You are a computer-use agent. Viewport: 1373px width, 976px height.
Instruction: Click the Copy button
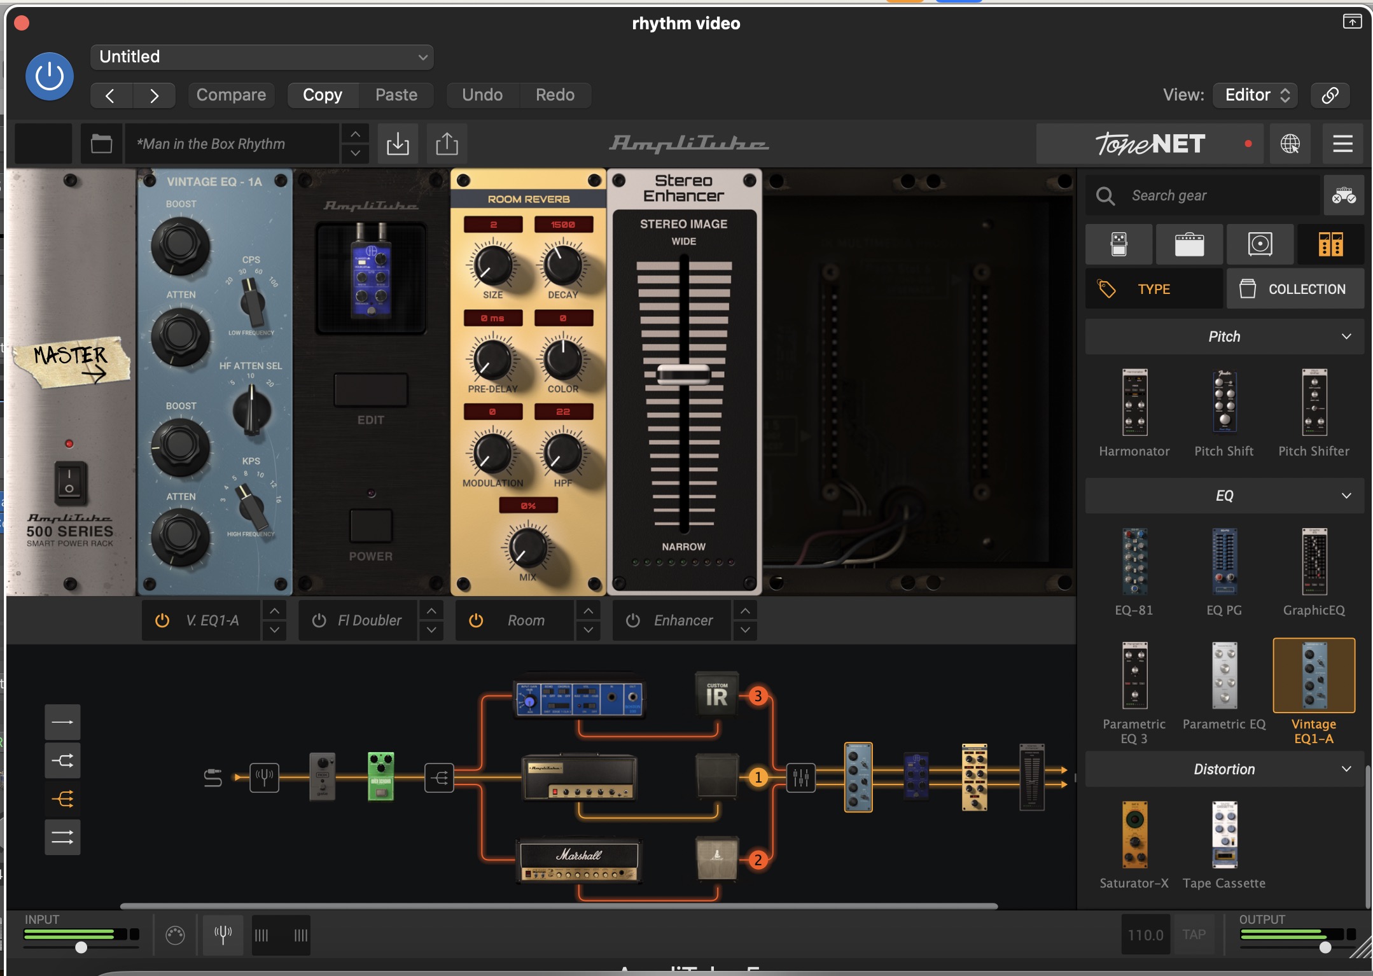tap(323, 95)
